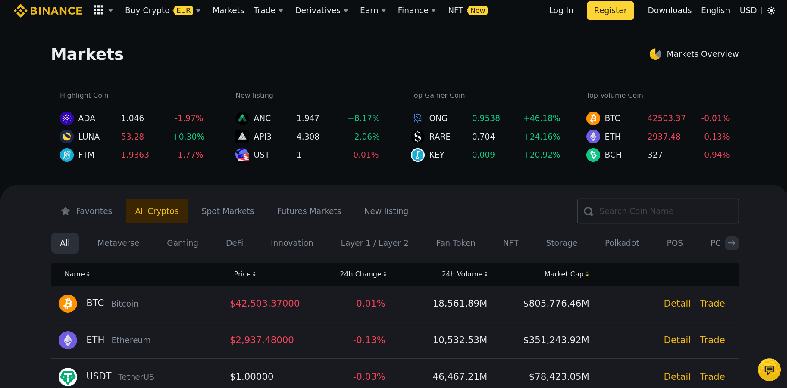Click the Register button

[611, 10]
